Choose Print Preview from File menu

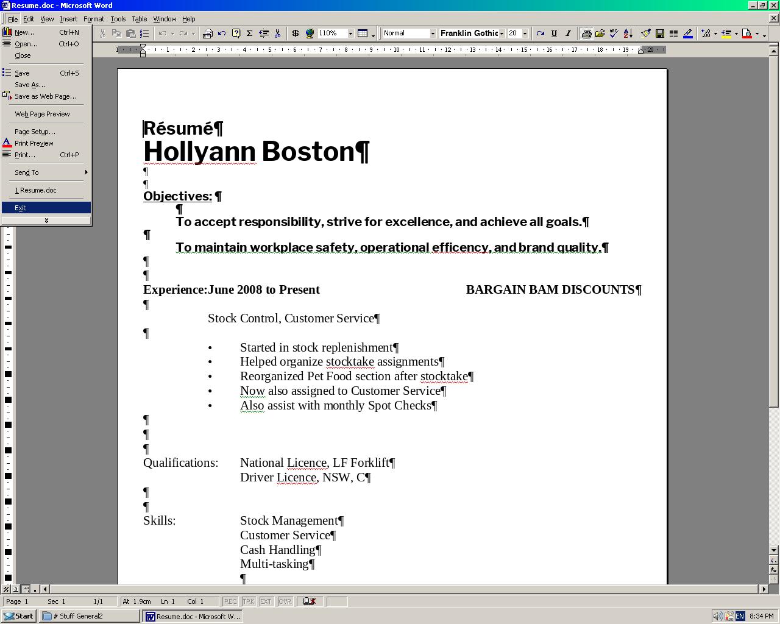tap(46, 143)
